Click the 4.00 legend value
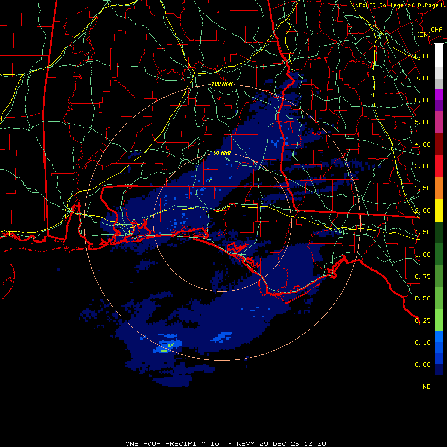Image resolution: width=447 pixels, height=447 pixels. [423, 144]
